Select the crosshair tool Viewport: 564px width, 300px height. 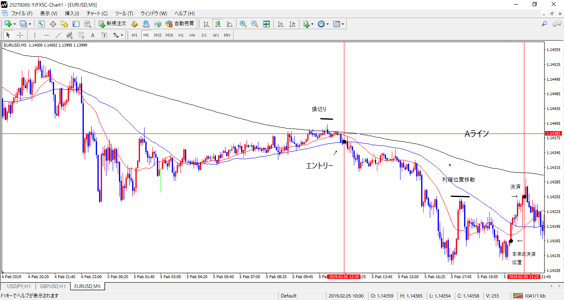pyautogui.click(x=20, y=35)
